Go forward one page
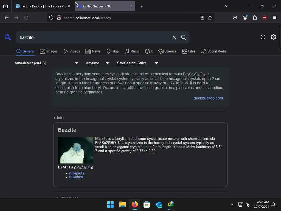The height and width of the screenshot is (211, 281). (x=16, y=18)
